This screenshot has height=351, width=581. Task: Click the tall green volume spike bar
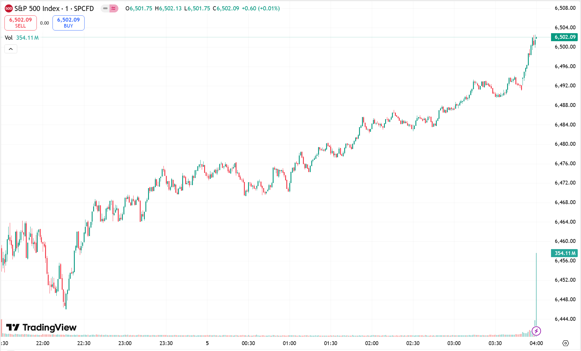(x=536, y=290)
